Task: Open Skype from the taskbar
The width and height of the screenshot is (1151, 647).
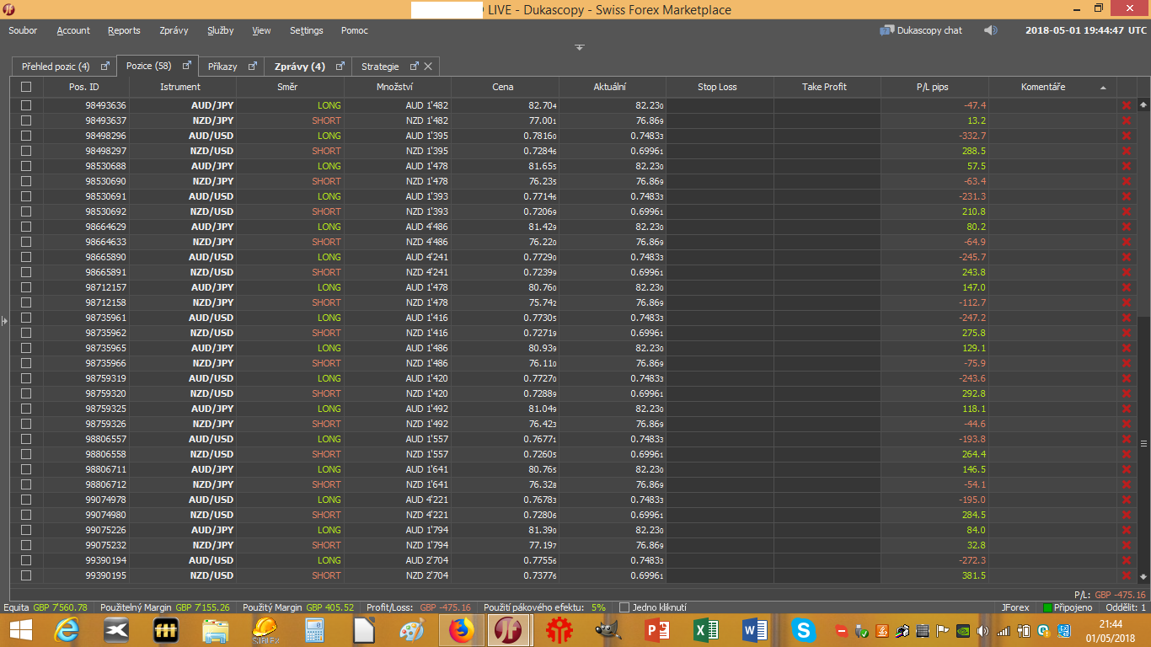Action: click(804, 630)
